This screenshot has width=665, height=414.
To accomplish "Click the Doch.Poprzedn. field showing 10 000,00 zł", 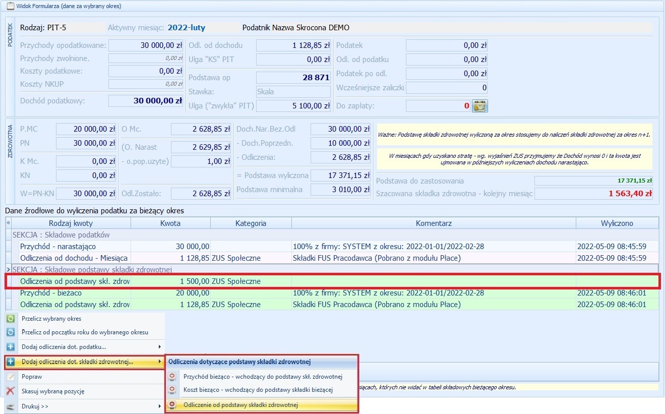I will [x=341, y=143].
